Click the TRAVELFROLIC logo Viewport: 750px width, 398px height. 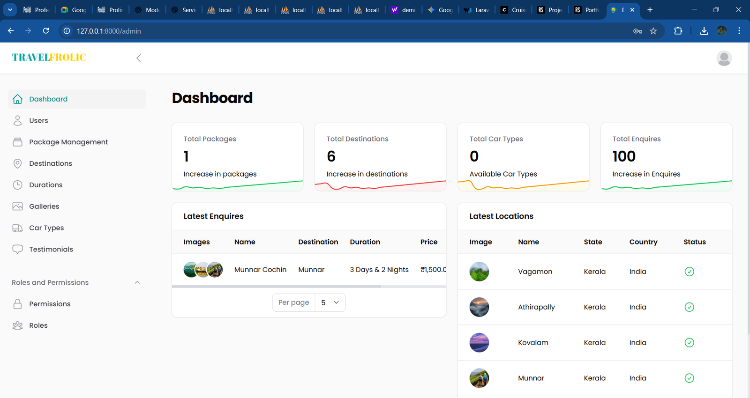pos(49,58)
